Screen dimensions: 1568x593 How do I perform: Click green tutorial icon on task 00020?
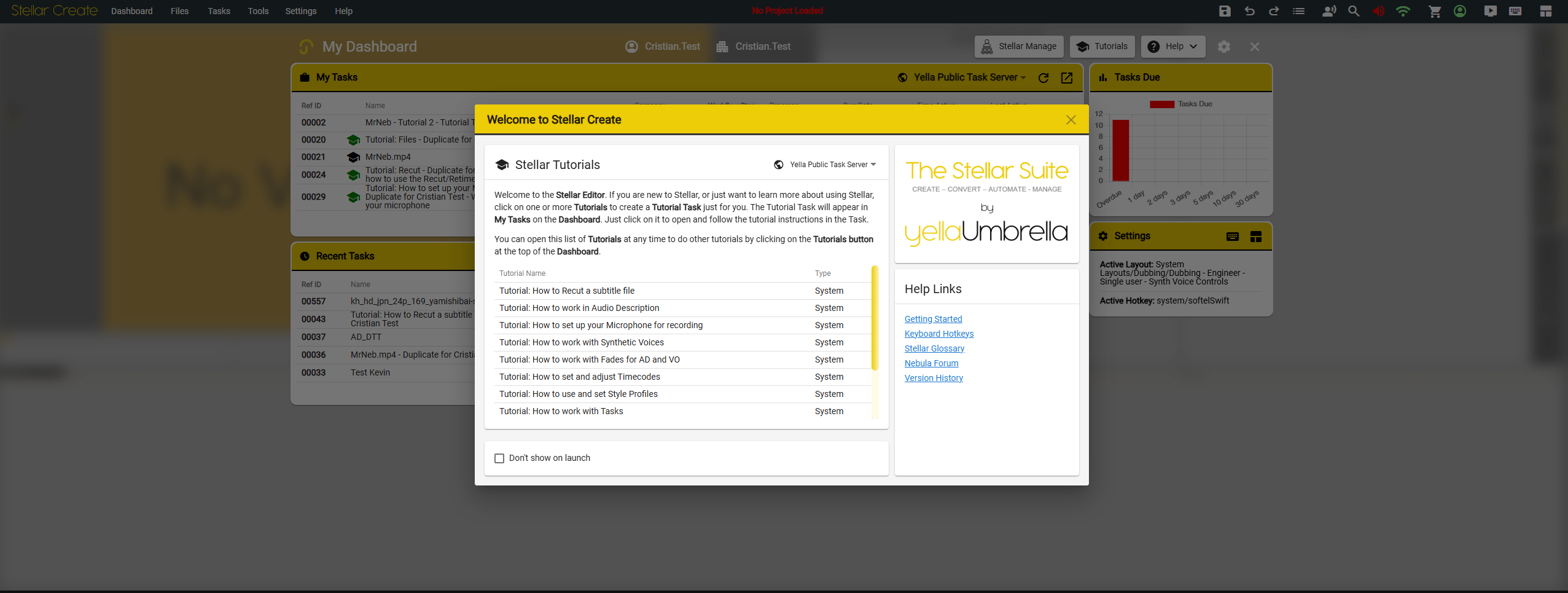(353, 140)
